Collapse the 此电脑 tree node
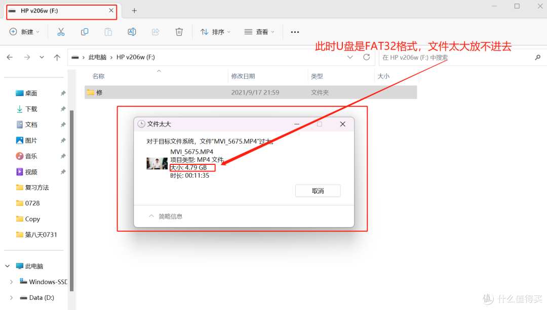 pos(7,266)
